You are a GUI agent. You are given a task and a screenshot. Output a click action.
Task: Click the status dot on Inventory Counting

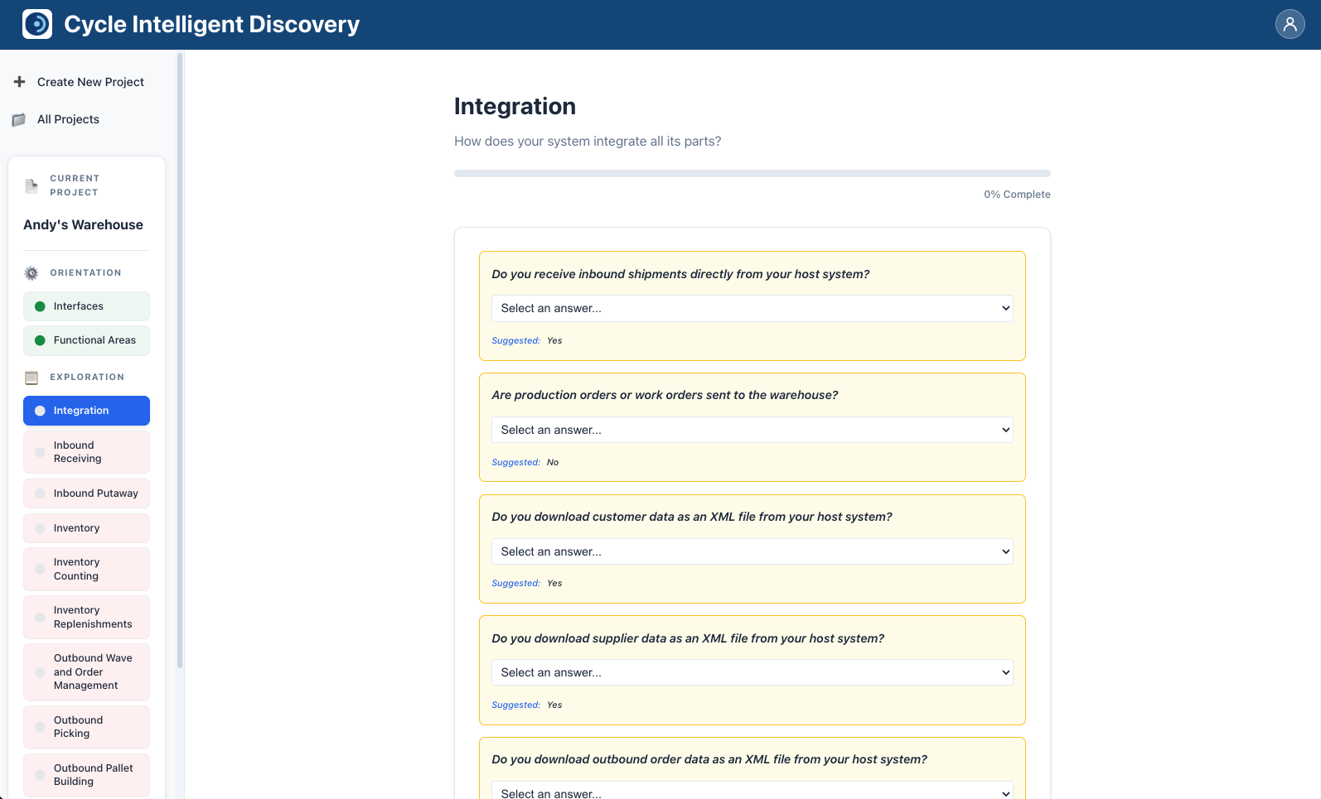(x=40, y=569)
